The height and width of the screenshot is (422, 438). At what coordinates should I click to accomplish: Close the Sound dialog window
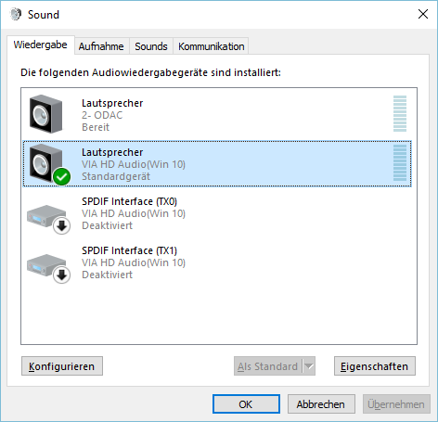pos(423,14)
